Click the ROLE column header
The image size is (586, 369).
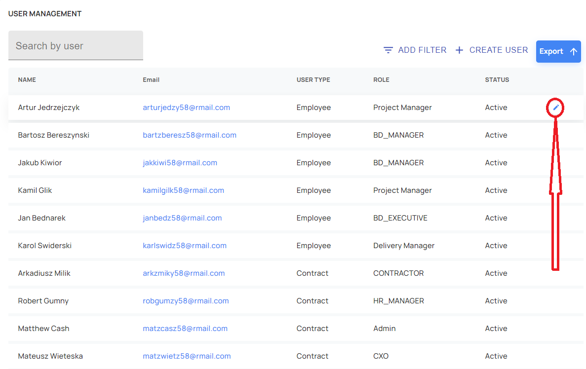(x=381, y=80)
